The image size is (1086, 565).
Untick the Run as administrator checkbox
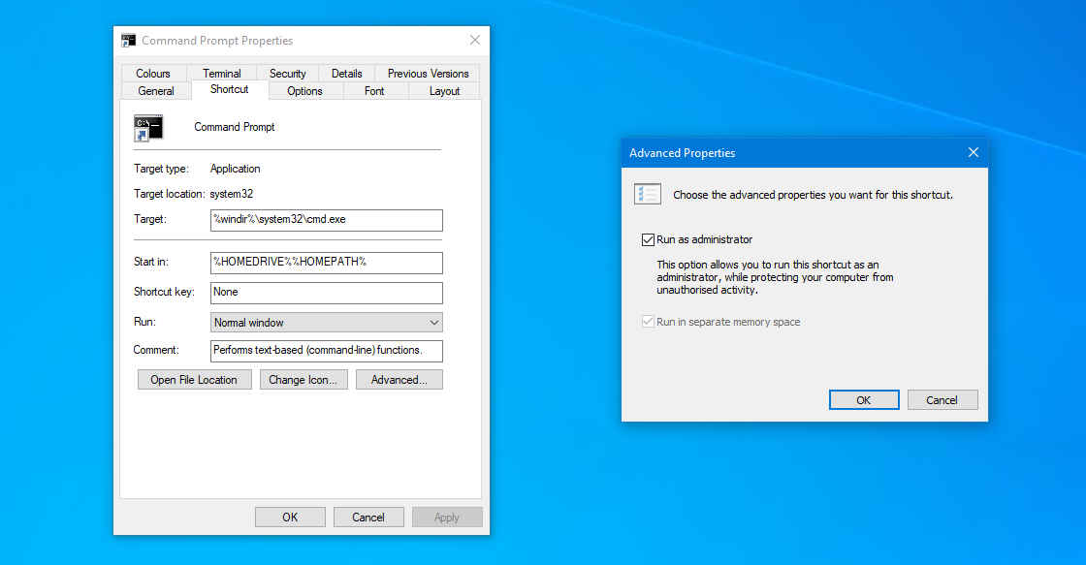(648, 239)
